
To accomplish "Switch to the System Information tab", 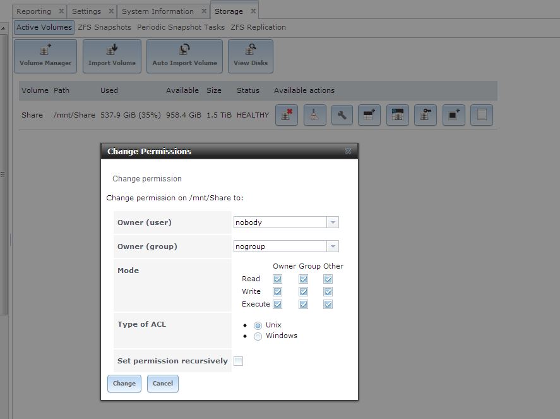I will click(x=158, y=11).
